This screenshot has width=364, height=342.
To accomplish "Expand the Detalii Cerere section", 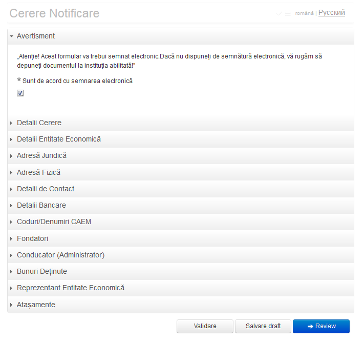I will pos(39,123).
